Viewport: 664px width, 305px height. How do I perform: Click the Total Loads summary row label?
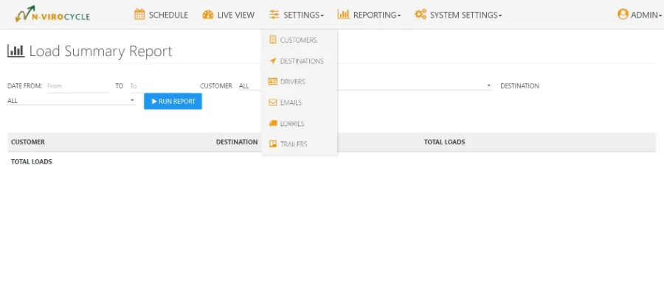[x=31, y=162]
